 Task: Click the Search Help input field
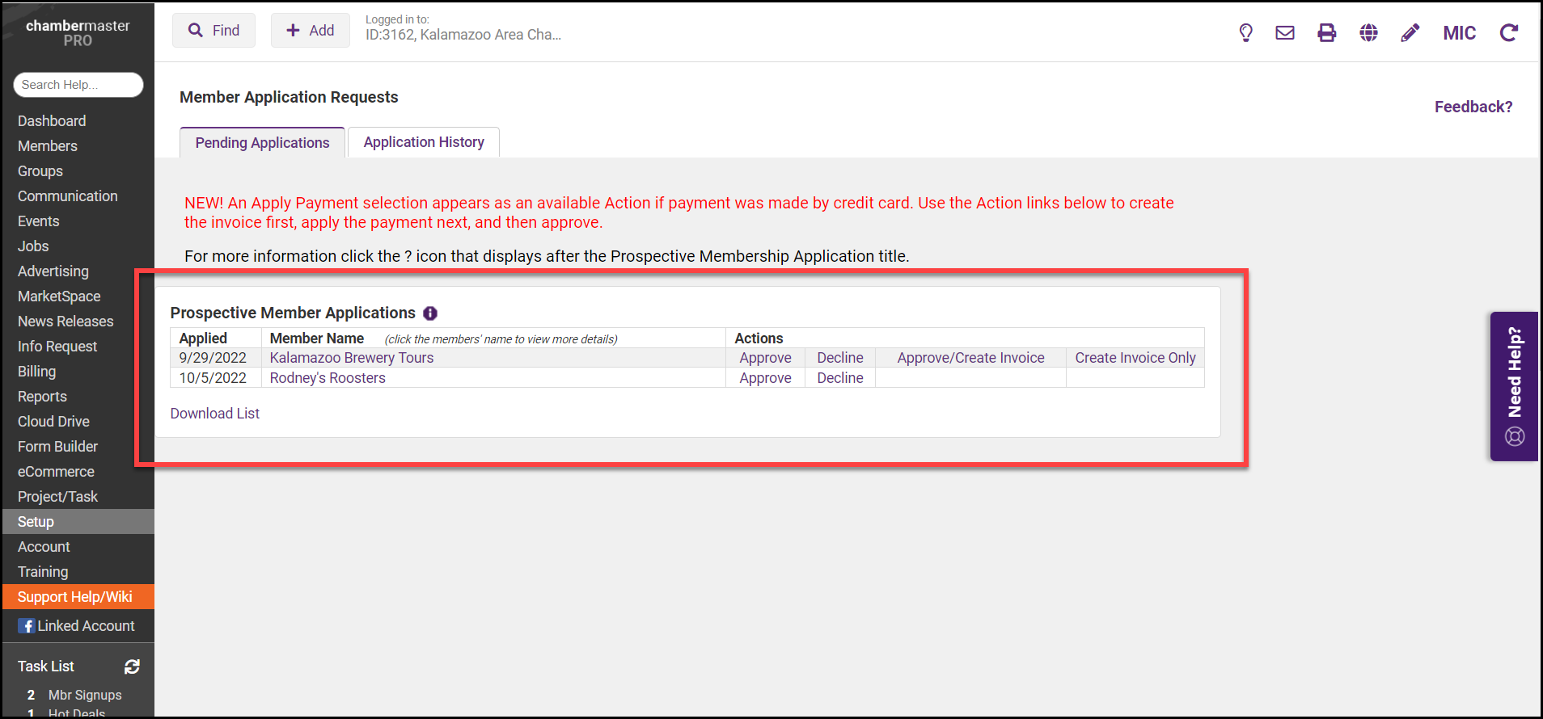tap(78, 85)
